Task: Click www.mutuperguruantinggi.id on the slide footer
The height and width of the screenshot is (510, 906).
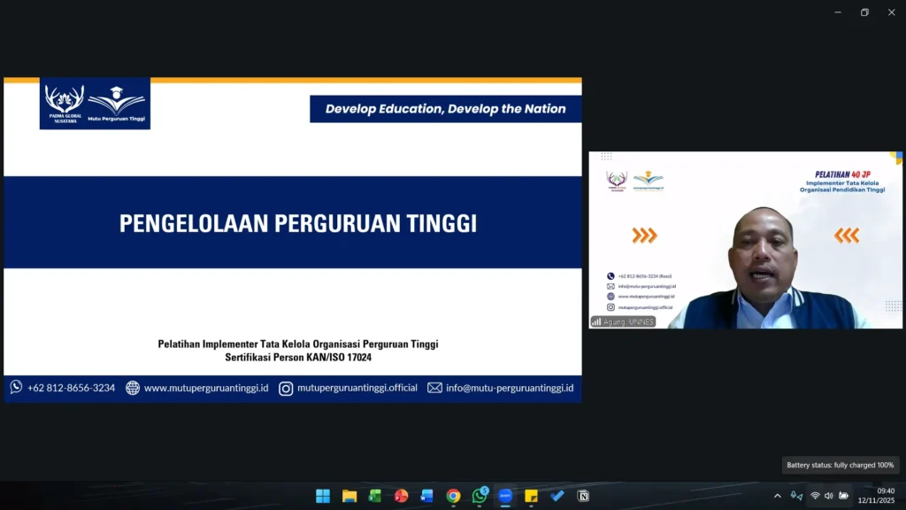Action: click(205, 388)
